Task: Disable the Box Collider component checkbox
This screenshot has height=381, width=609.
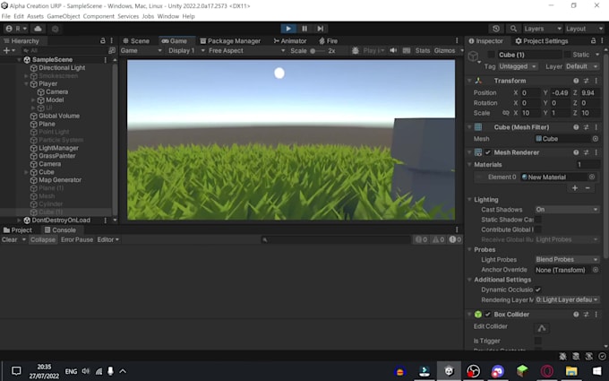Action: tap(488, 314)
